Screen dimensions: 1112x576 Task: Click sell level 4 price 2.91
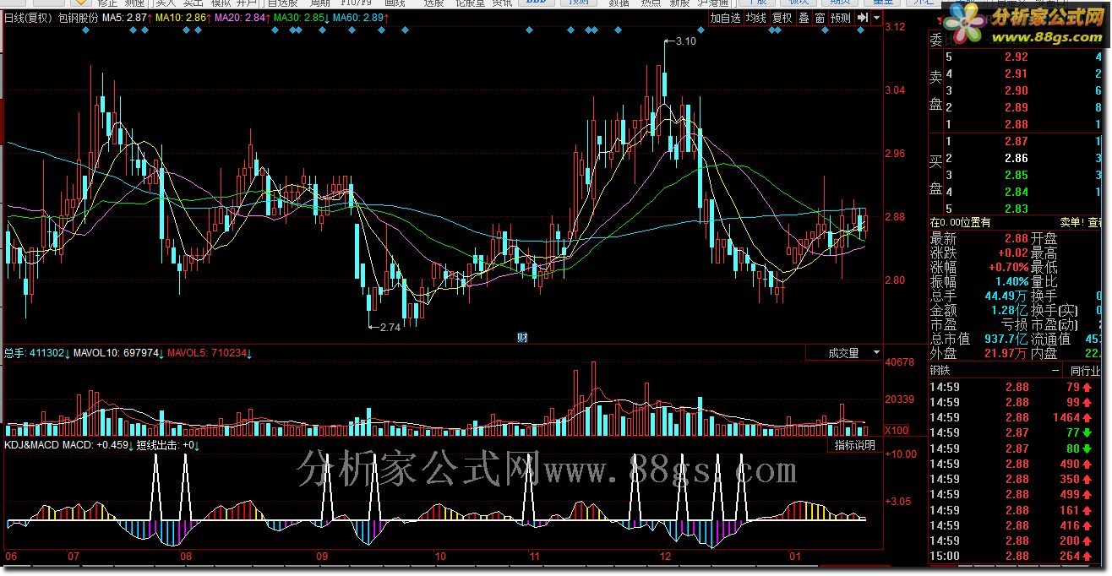click(x=1017, y=73)
